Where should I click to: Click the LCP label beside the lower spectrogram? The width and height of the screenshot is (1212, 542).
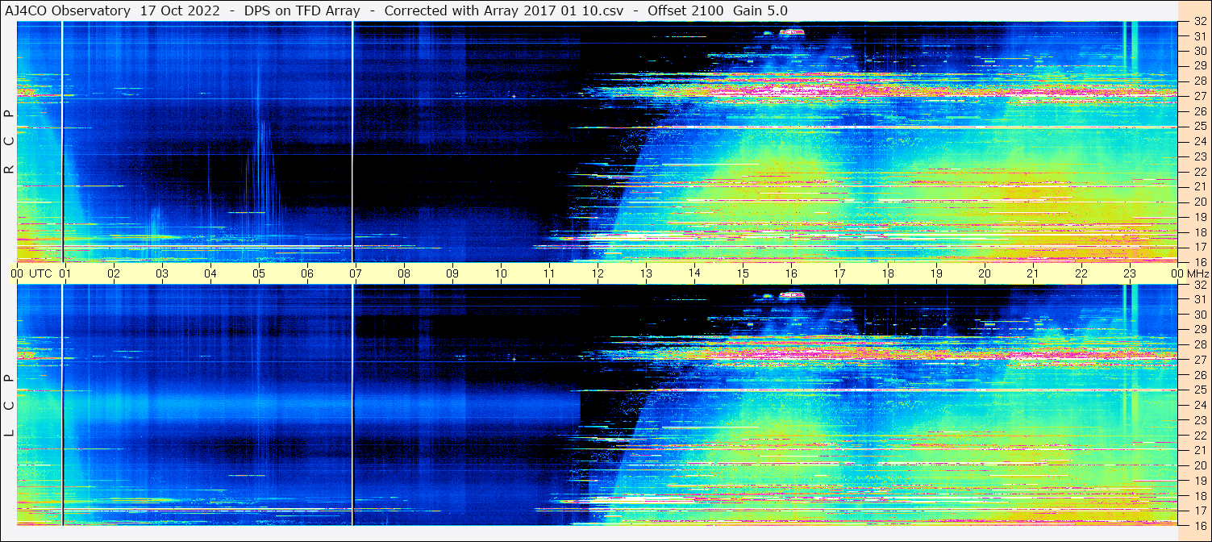pyautogui.click(x=9, y=405)
